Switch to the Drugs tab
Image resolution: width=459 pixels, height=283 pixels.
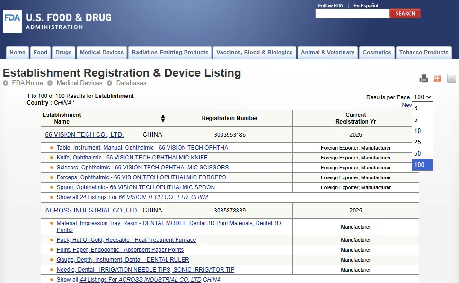(63, 53)
